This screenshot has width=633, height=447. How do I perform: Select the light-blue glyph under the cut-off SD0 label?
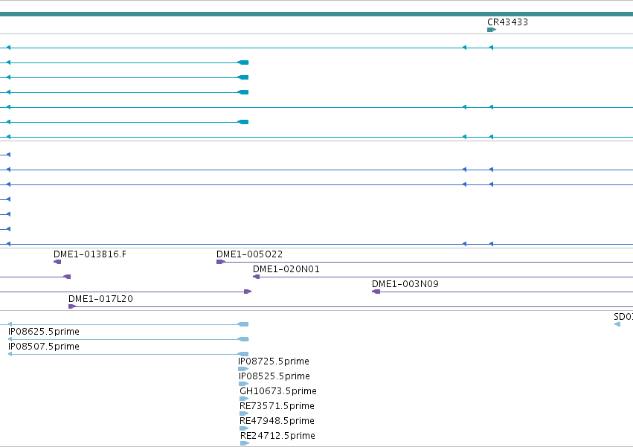(617, 324)
